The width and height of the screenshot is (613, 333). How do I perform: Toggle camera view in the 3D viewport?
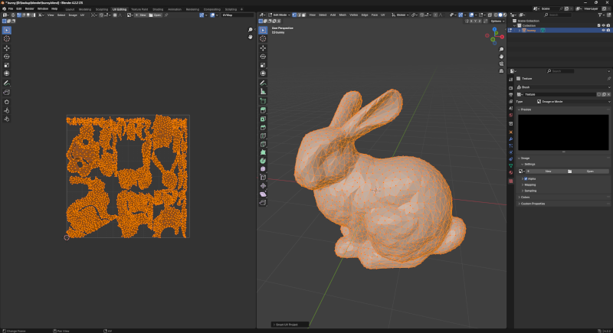coord(501,64)
